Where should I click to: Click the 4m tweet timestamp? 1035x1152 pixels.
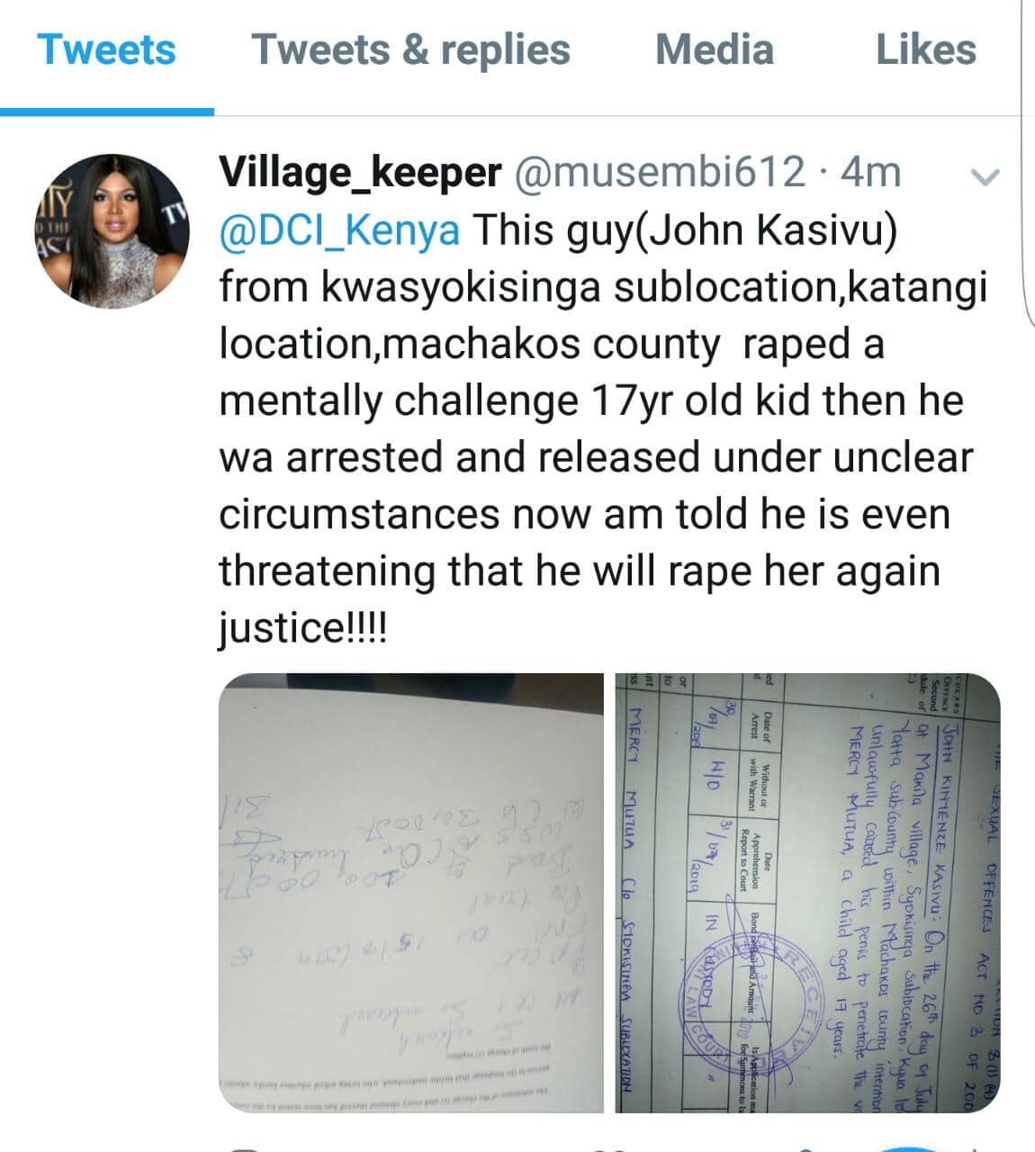click(870, 171)
